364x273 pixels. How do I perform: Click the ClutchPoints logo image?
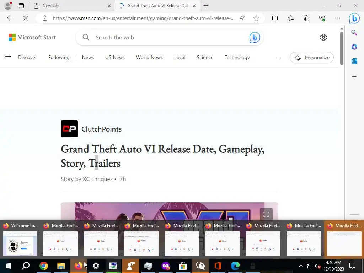pos(69,129)
